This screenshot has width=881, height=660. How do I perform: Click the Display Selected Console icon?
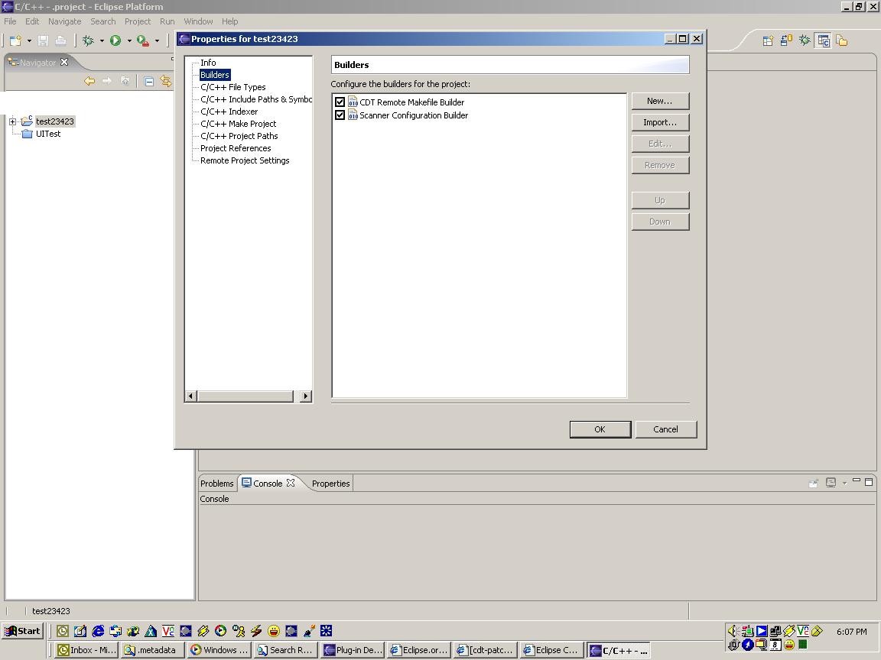tap(831, 483)
